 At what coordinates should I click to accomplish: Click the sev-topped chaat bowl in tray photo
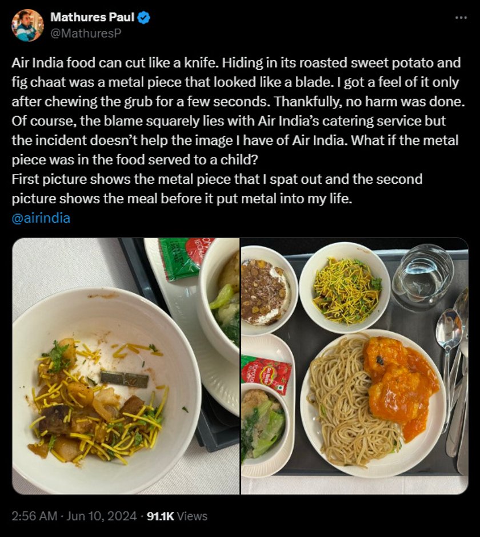[345, 288]
